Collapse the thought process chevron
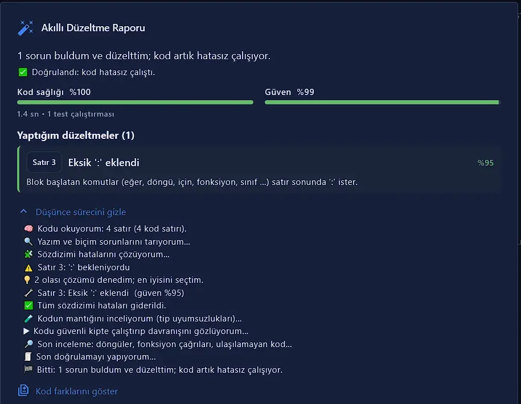Screen dimensions: 521x404 [23, 212]
